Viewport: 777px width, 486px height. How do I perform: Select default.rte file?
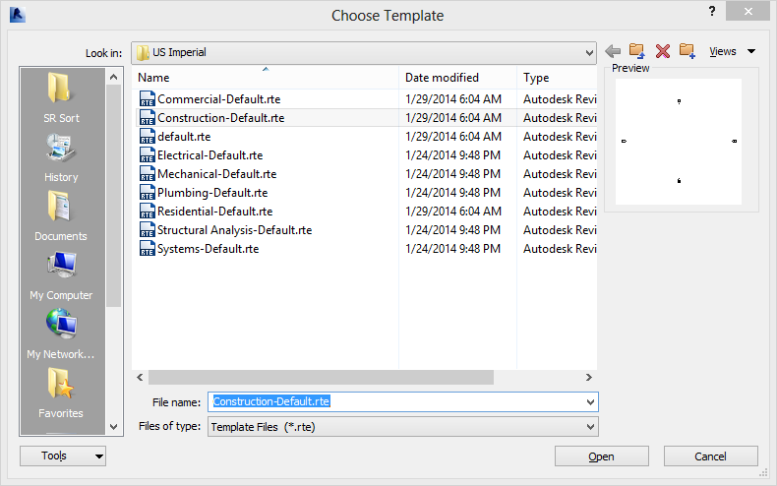click(184, 137)
